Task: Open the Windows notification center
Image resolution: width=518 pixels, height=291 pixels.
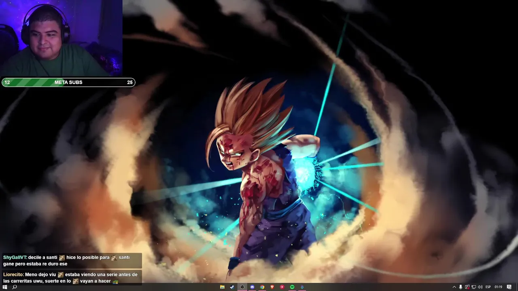Action: [x=509, y=287]
